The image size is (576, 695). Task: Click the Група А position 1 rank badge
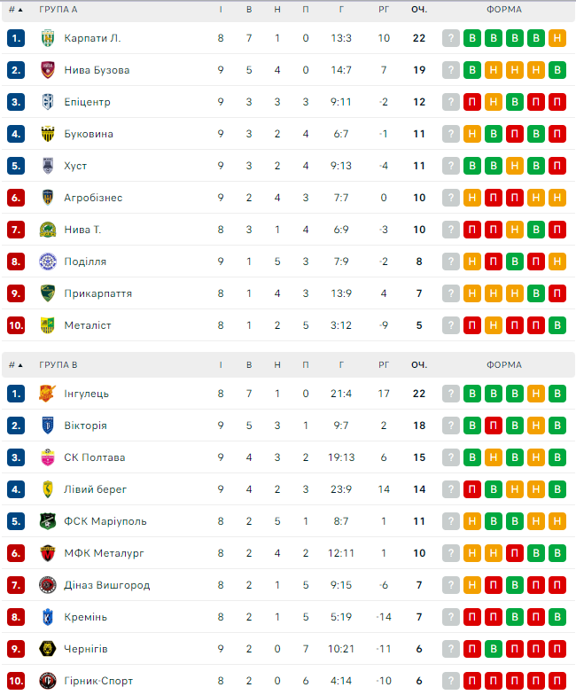click(16, 38)
